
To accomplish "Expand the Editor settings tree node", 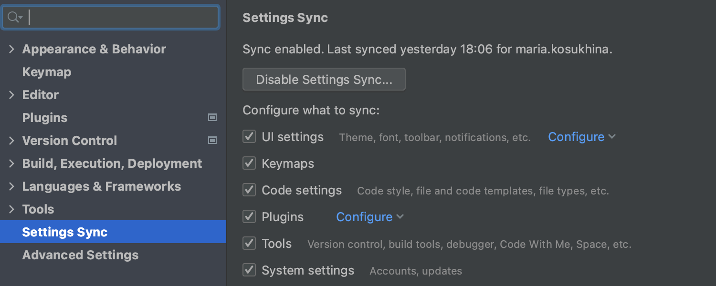I will 12,95.
